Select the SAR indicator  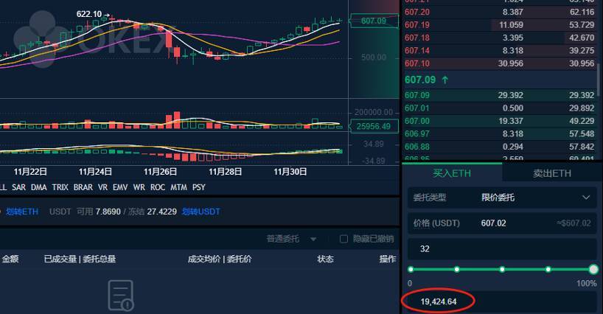pyautogui.click(x=19, y=187)
